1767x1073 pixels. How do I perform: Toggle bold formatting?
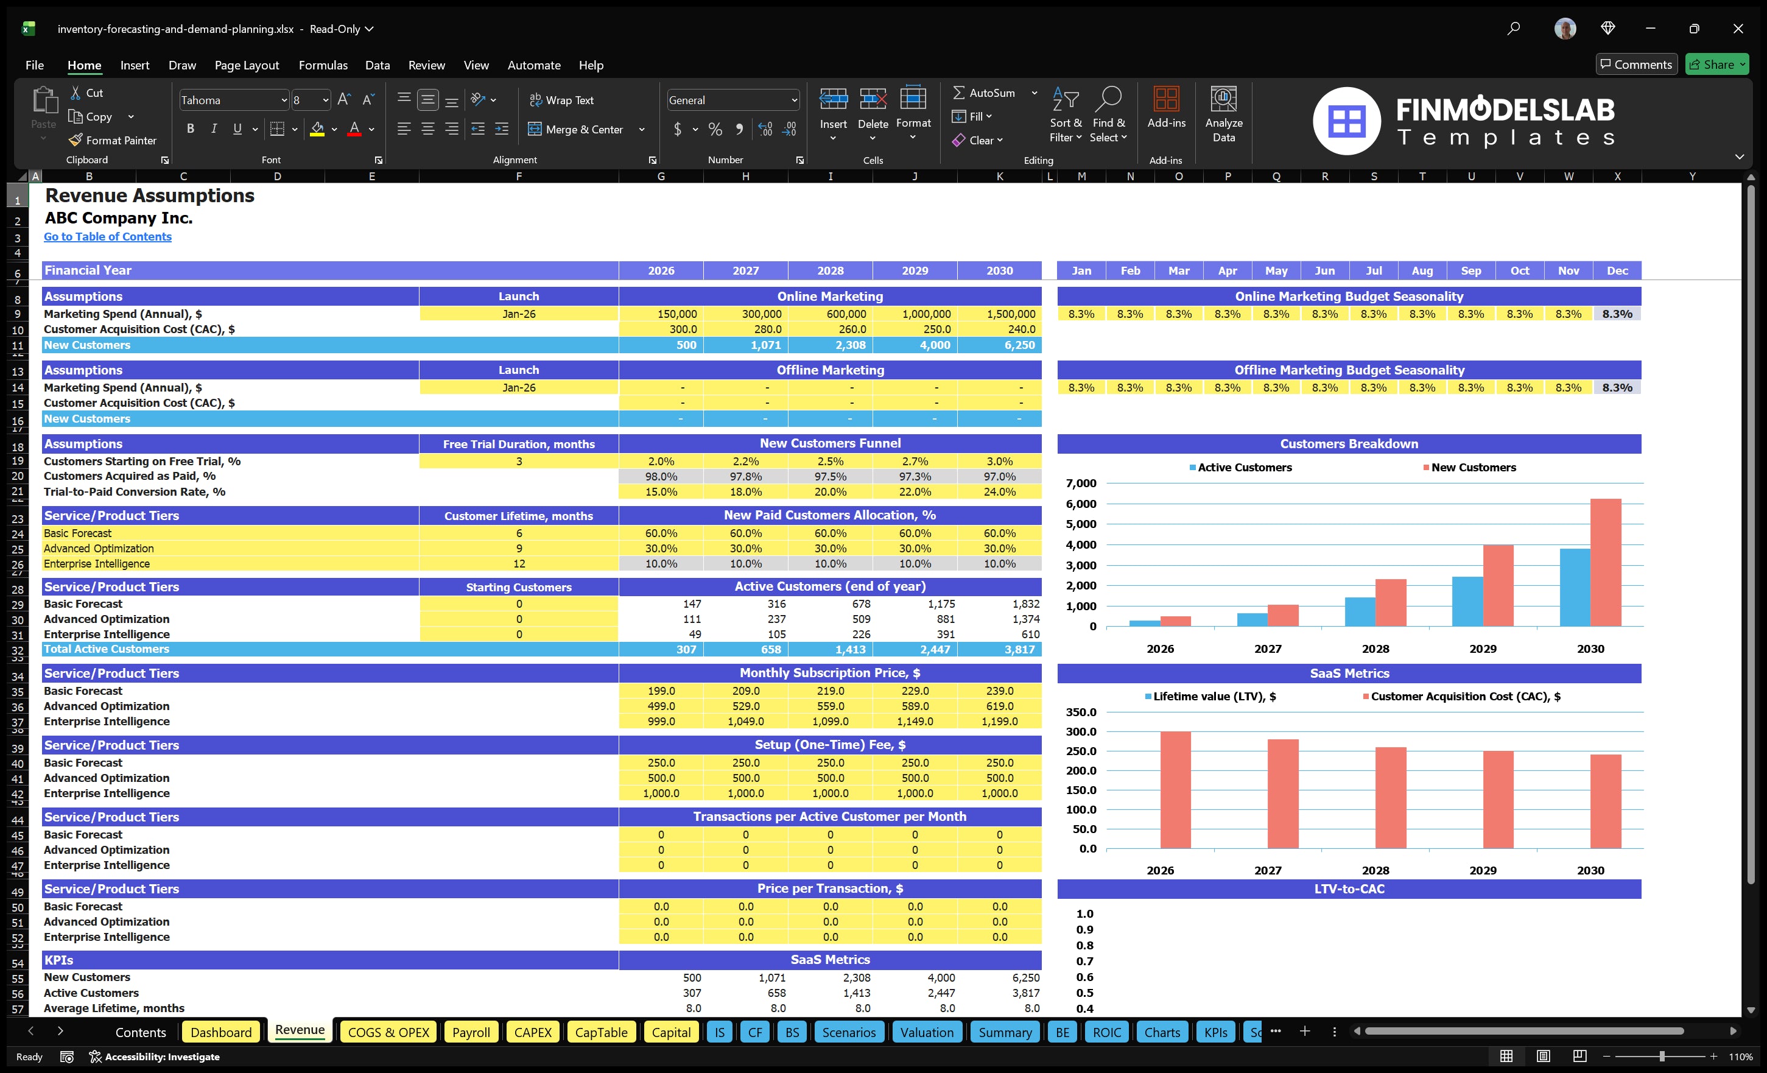point(190,128)
